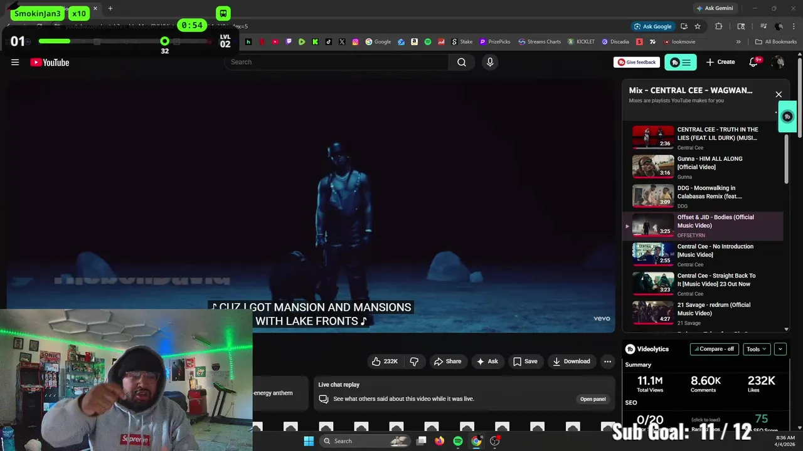Image resolution: width=803 pixels, height=451 pixels.
Task: Open the All Bookmarks folder
Action: pos(776,42)
